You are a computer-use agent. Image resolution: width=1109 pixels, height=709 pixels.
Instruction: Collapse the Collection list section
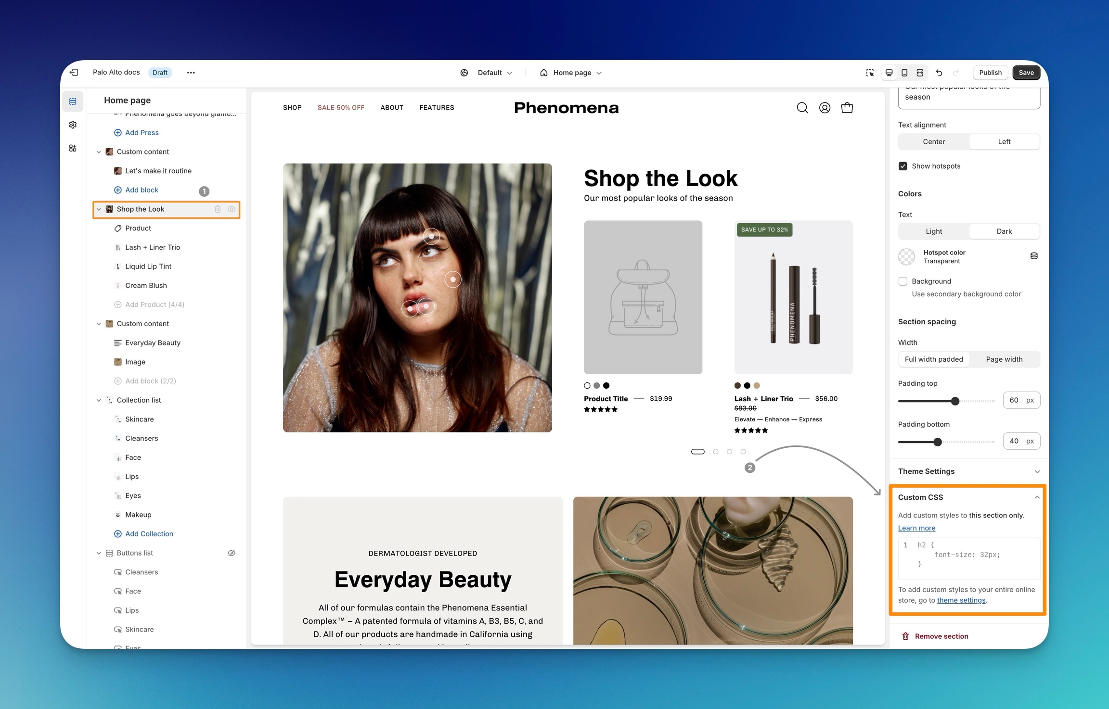point(99,400)
